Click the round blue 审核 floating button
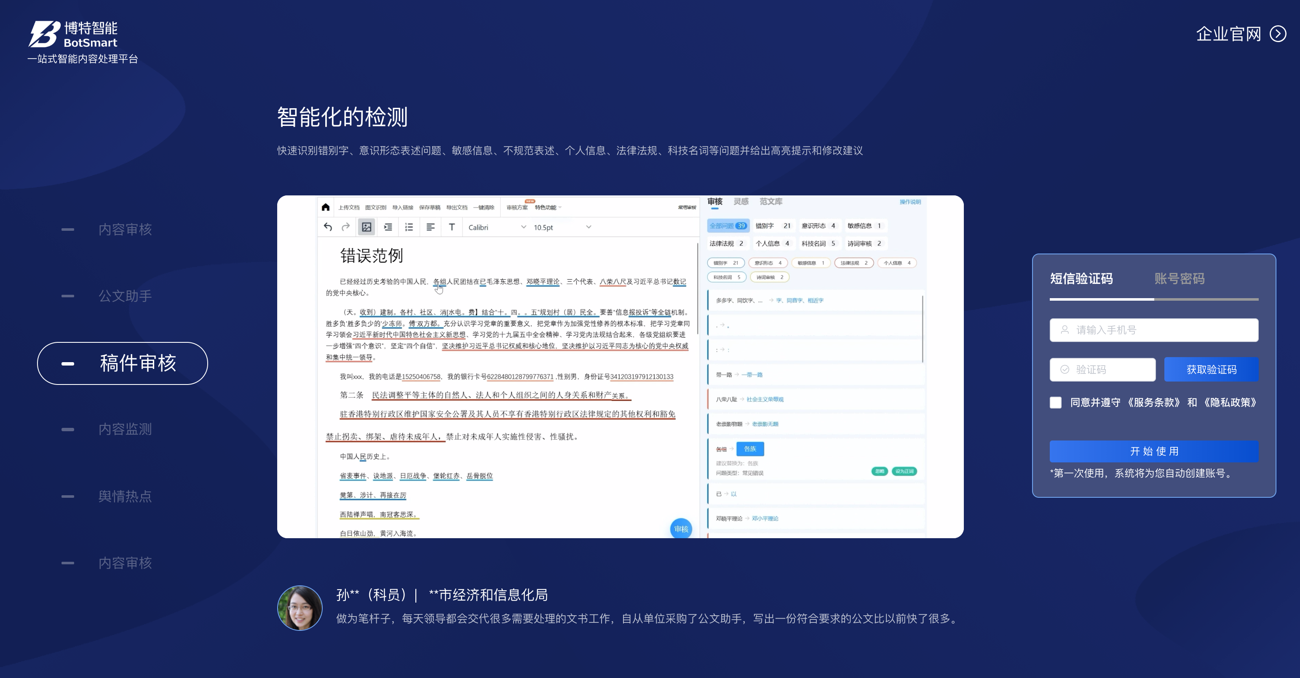The height and width of the screenshot is (678, 1300). pyautogui.click(x=681, y=529)
